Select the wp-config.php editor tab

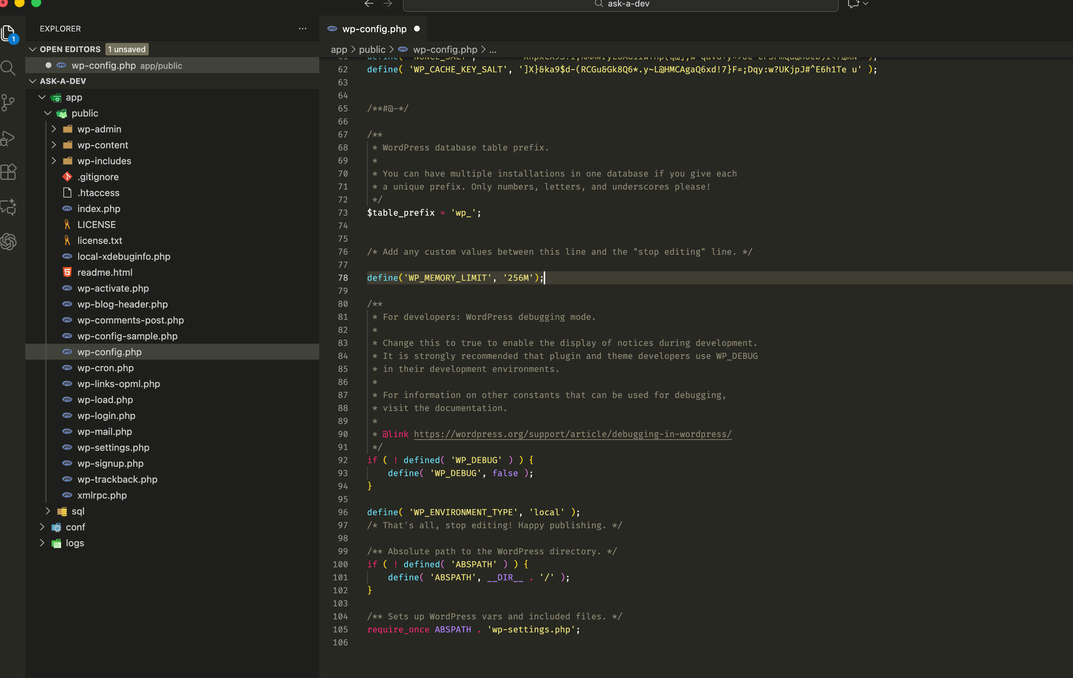pyautogui.click(x=374, y=29)
